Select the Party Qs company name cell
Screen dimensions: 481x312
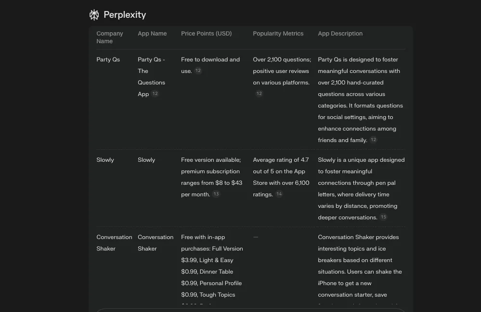point(108,60)
